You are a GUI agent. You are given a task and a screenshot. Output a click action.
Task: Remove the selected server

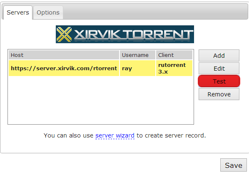click(x=219, y=94)
